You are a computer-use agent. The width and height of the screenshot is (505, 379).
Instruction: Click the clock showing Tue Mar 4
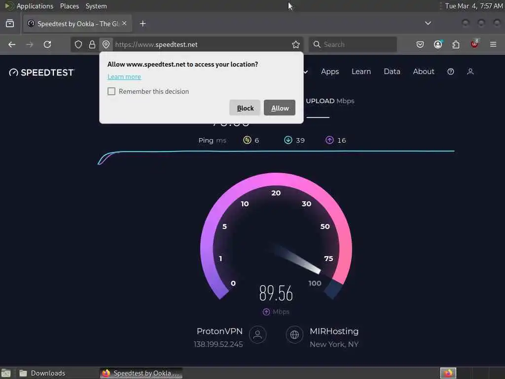[474, 6]
